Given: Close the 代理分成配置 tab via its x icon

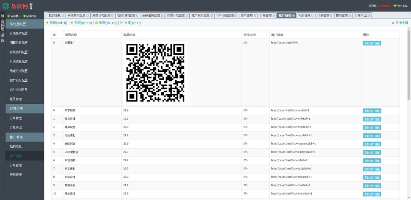Looking at the screenshot, I should point(186,16).
